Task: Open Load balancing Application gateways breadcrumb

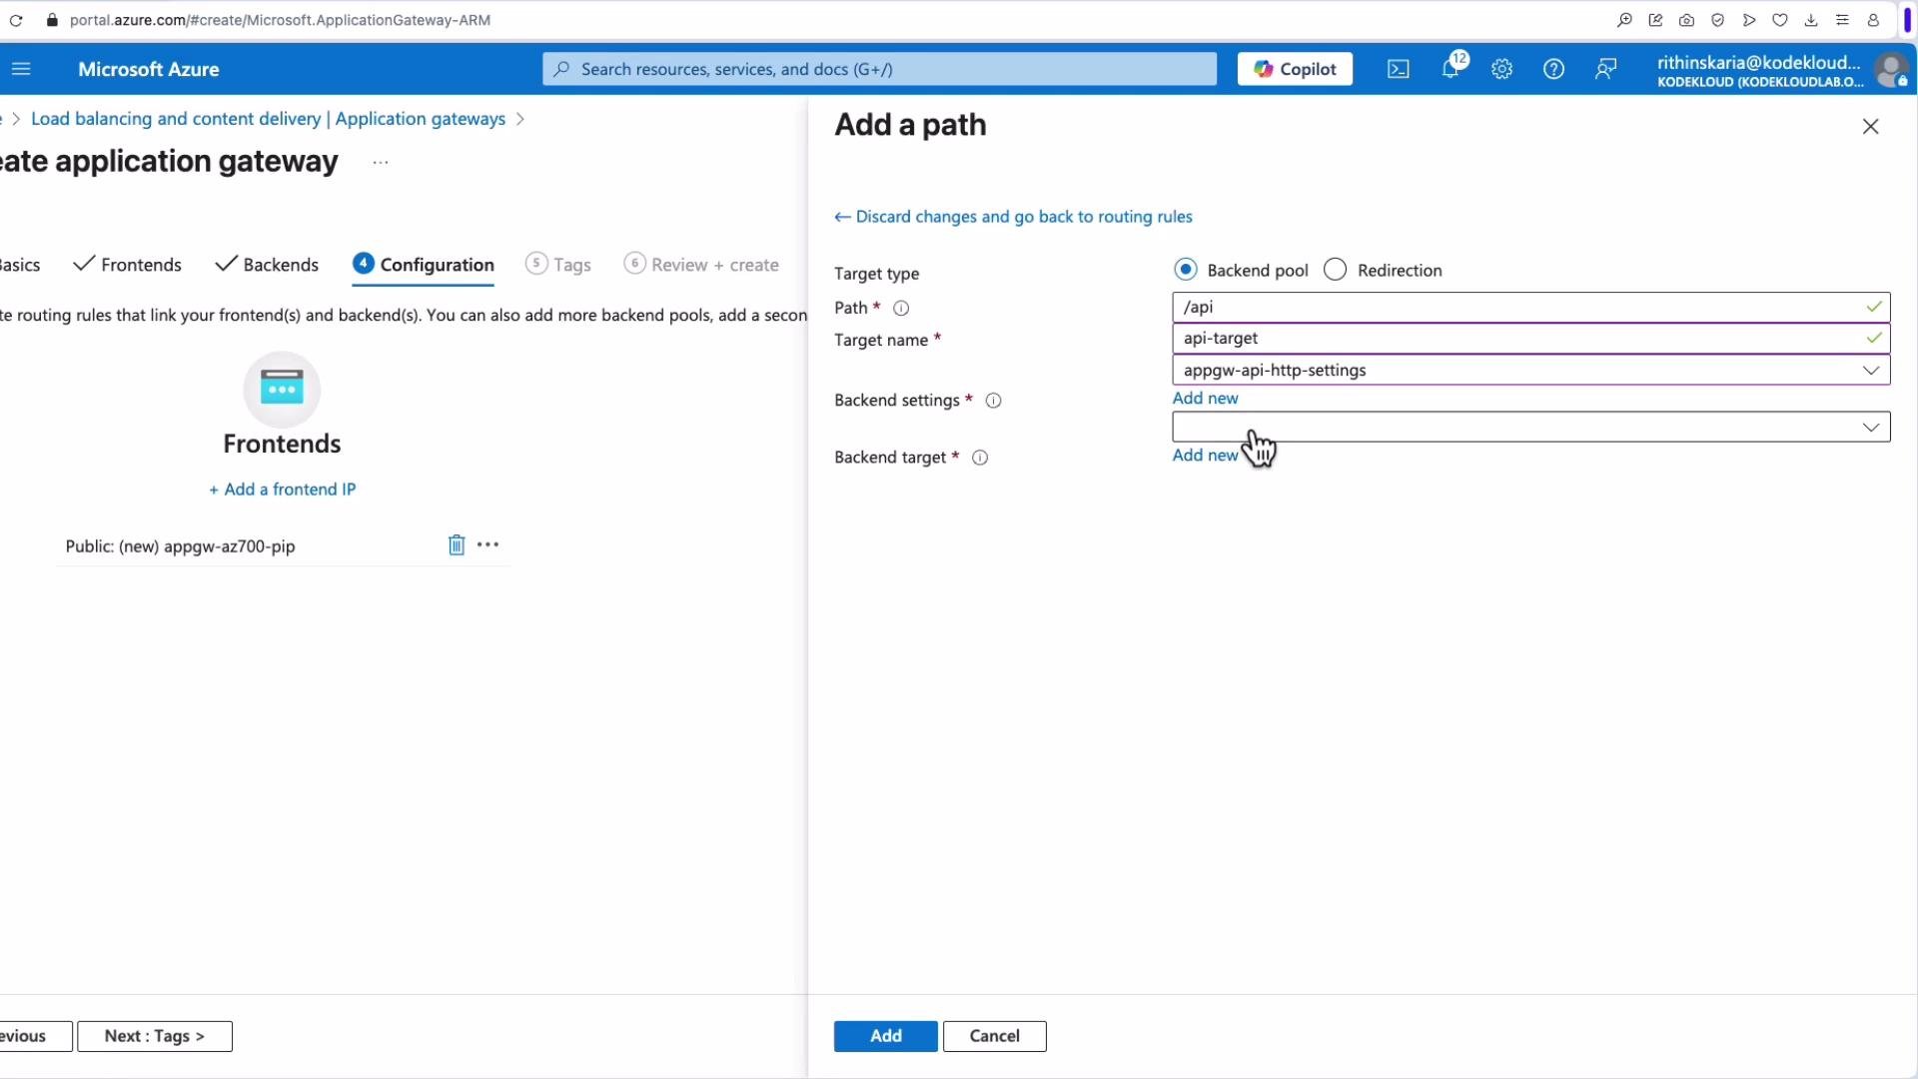Action: pos(268,119)
